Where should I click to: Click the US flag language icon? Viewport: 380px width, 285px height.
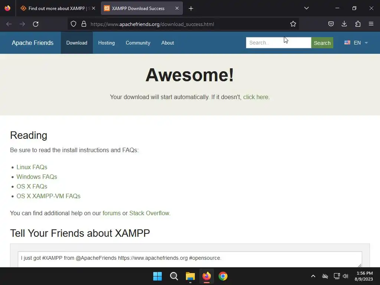click(x=347, y=43)
